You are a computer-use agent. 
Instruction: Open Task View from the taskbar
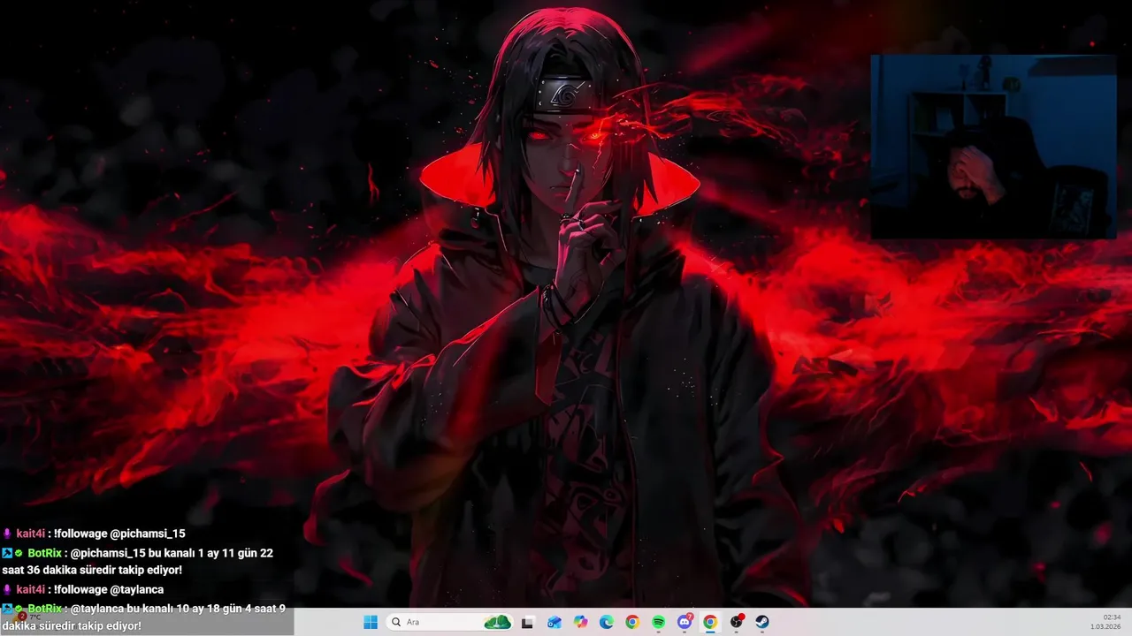528,622
